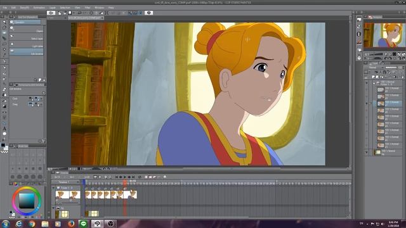The width and height of the screenshot is (406, 228).
Task: Collapse the animation folder in Layer panel
Action: (x=374, y=83)
